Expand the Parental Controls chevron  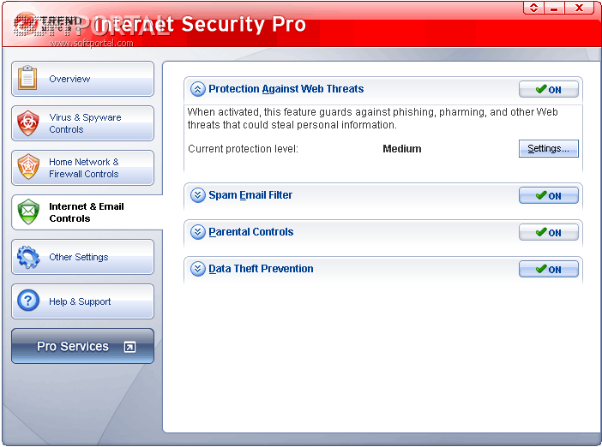(x=198, y=232)
